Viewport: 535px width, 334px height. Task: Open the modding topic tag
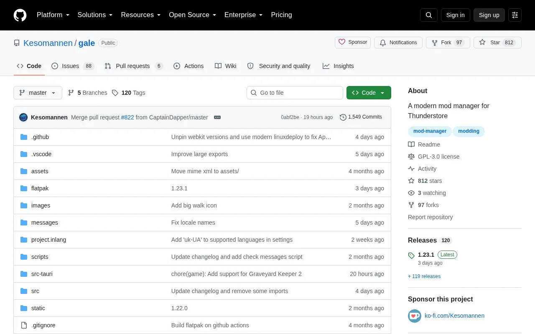pos(469,131)
